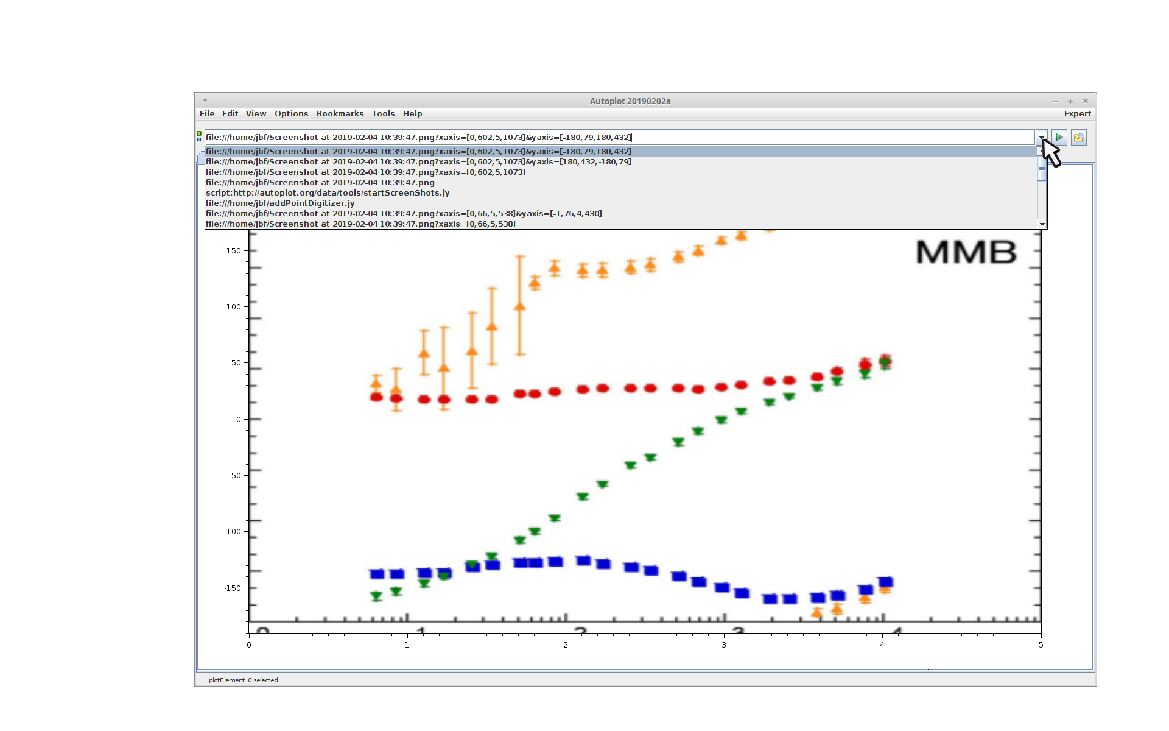Click the window menu arrow in title bar

pos(205,101)
